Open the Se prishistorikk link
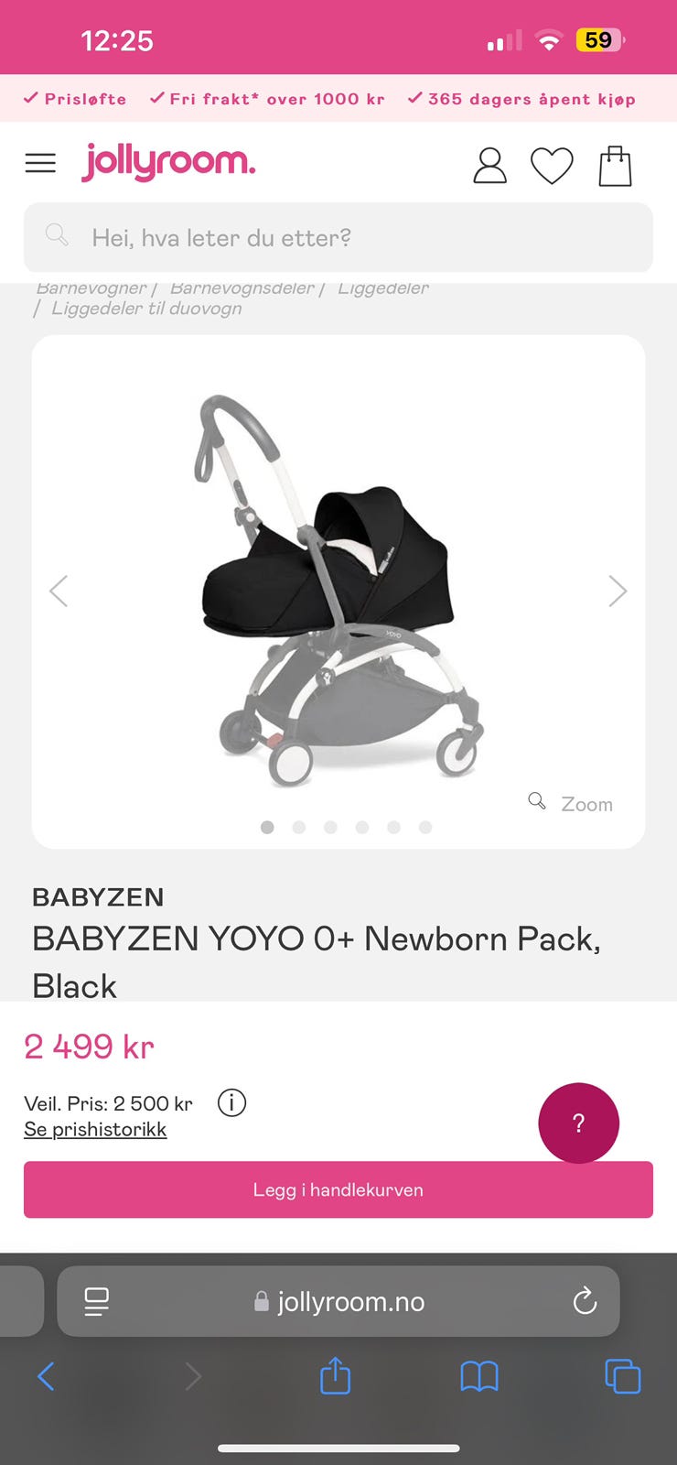The image size is (677, 1465). [95, 1129]
